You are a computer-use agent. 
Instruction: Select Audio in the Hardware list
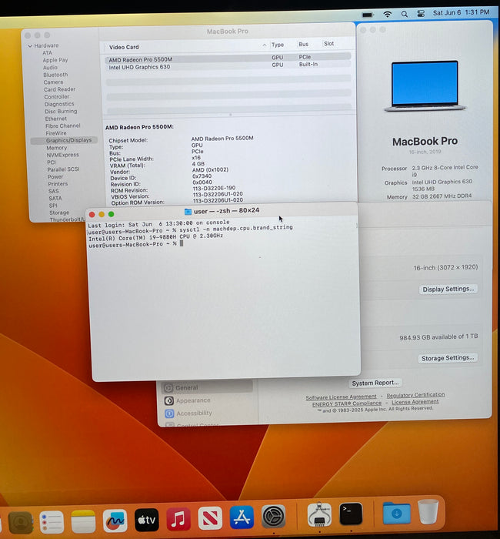tap(50, 68)
